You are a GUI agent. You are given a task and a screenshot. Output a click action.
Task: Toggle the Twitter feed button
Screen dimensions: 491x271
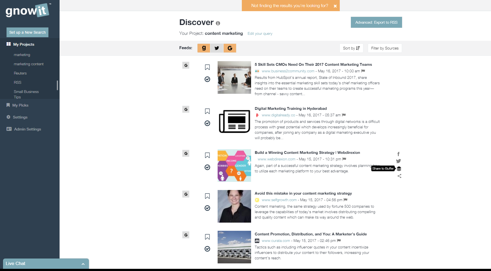[x=217, y=48]
